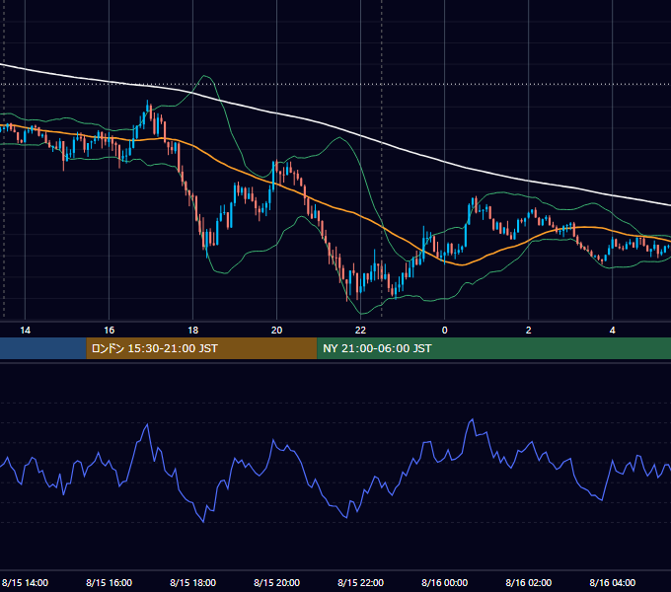Click the ロンドン 15:30-21:00 JST session band
671x592 pixels.
201,348
